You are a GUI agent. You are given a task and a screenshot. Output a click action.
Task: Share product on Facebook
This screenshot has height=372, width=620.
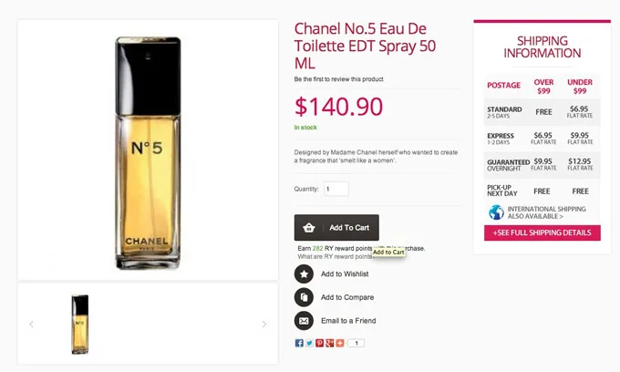tap(299, 343)
